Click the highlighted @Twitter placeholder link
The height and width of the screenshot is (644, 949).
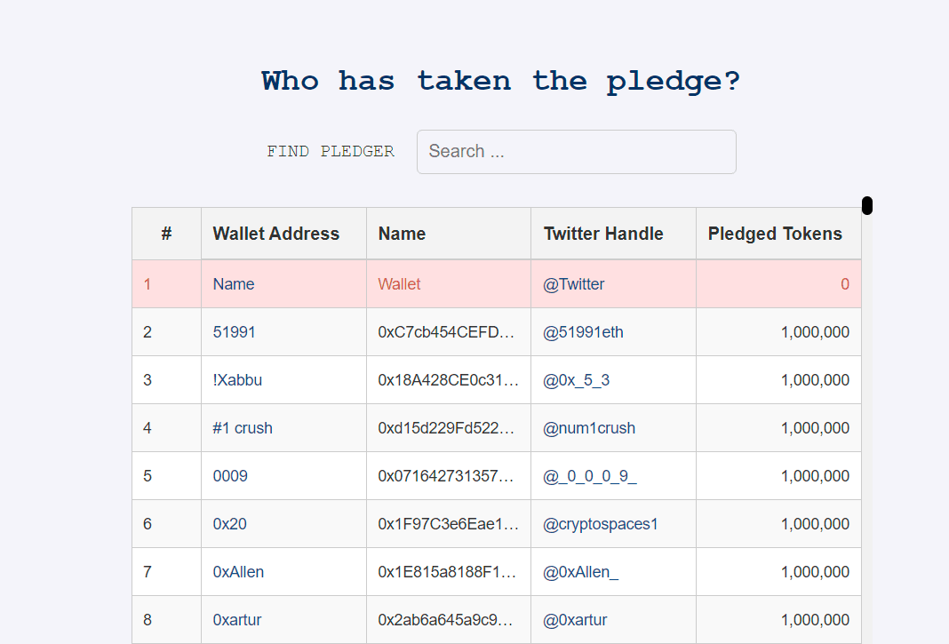coord(574,284)
